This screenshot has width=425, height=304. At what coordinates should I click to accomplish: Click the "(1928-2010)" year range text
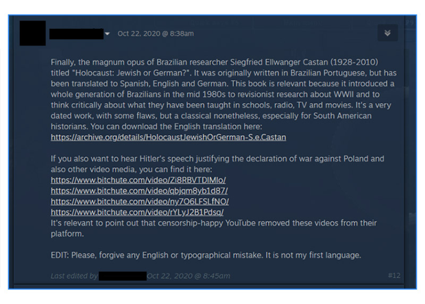click(354, 62)
